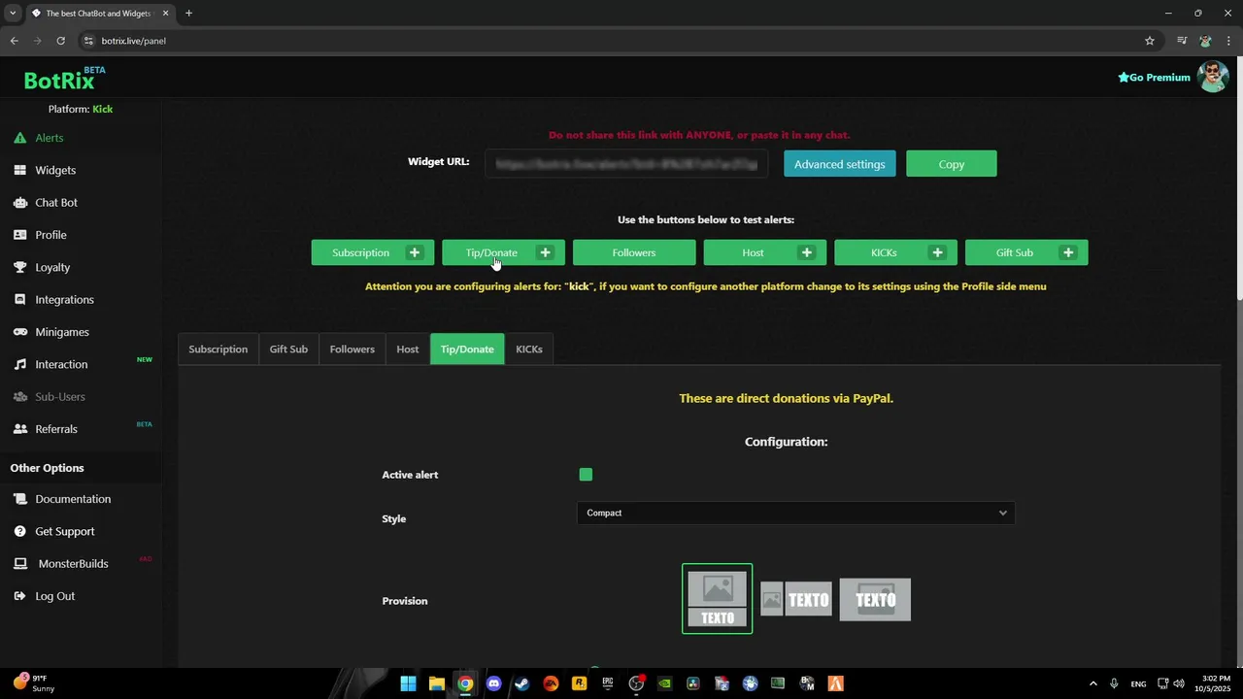Open Steam from the taskbar
The width and height of the screenshot is (1243, 699).
pyautogui.click(x=522, y=683)
